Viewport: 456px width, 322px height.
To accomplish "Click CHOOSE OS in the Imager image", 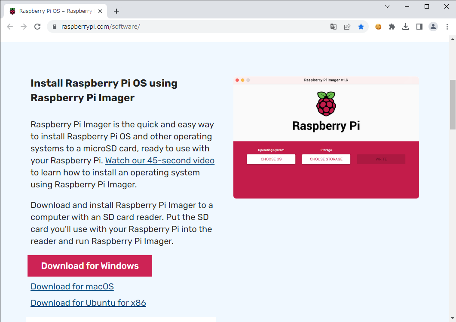I will point(271,159).
